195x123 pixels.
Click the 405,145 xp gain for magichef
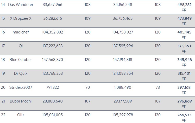coord(184,32)
